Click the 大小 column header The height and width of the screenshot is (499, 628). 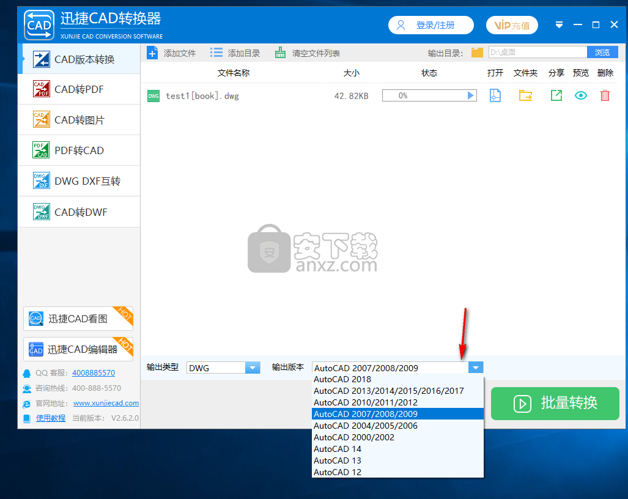[x=351, y=73]
